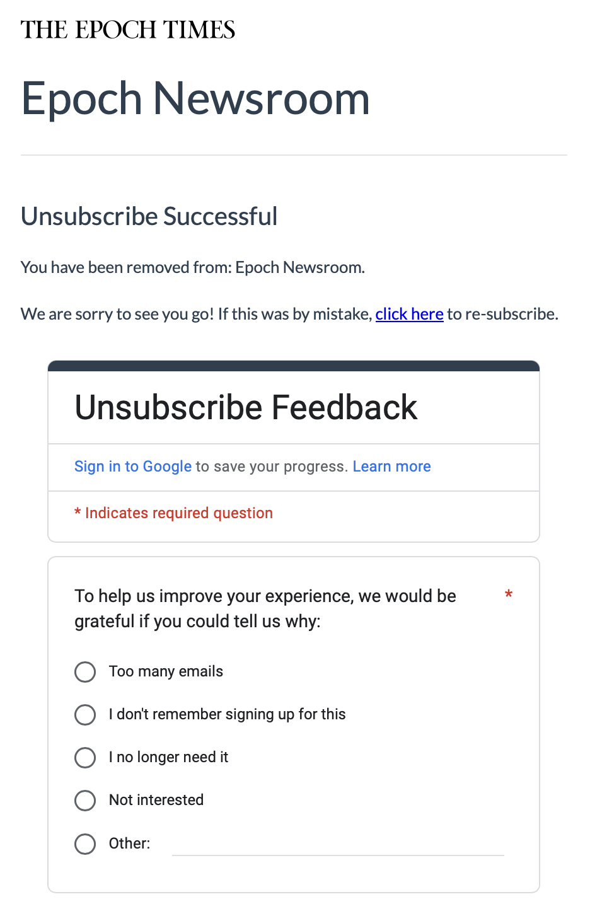Click the "Unsubscribe Feedback" form title
The width and height of the screenshot is (590, 904).
pyautogui.click(x=246, y=407)
